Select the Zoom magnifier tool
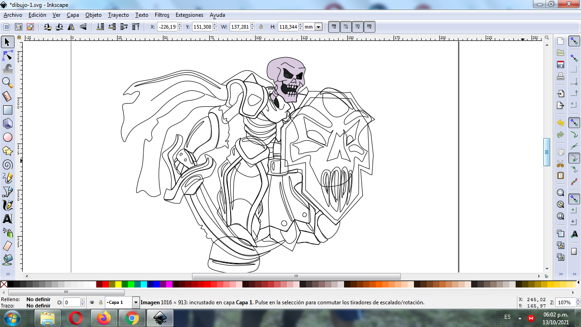 click(7, 83)
